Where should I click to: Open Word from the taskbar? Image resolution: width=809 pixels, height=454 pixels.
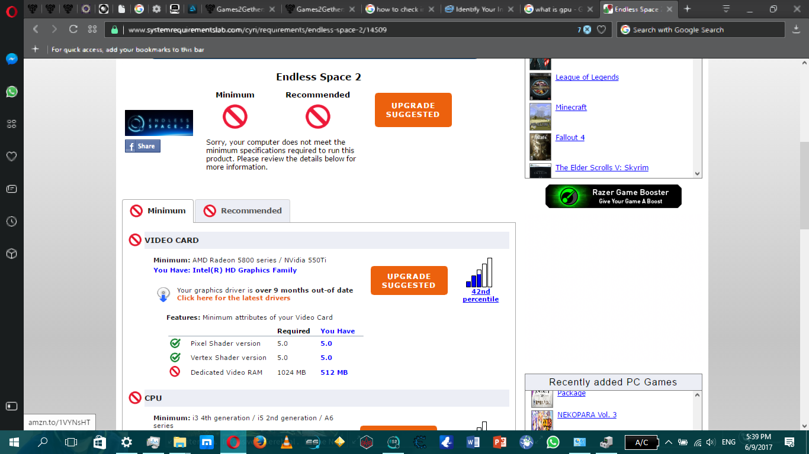tap(473, 442)
